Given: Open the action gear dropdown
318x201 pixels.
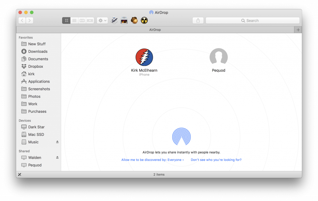Looking at the screenshot, I should click(x=102, y=20).
